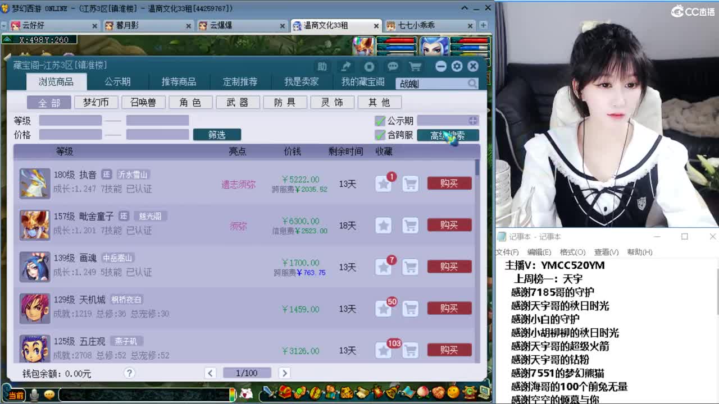Viewport: 719px width, 404px height.
Task: Select the 角色 category filter
Action: 190,103
